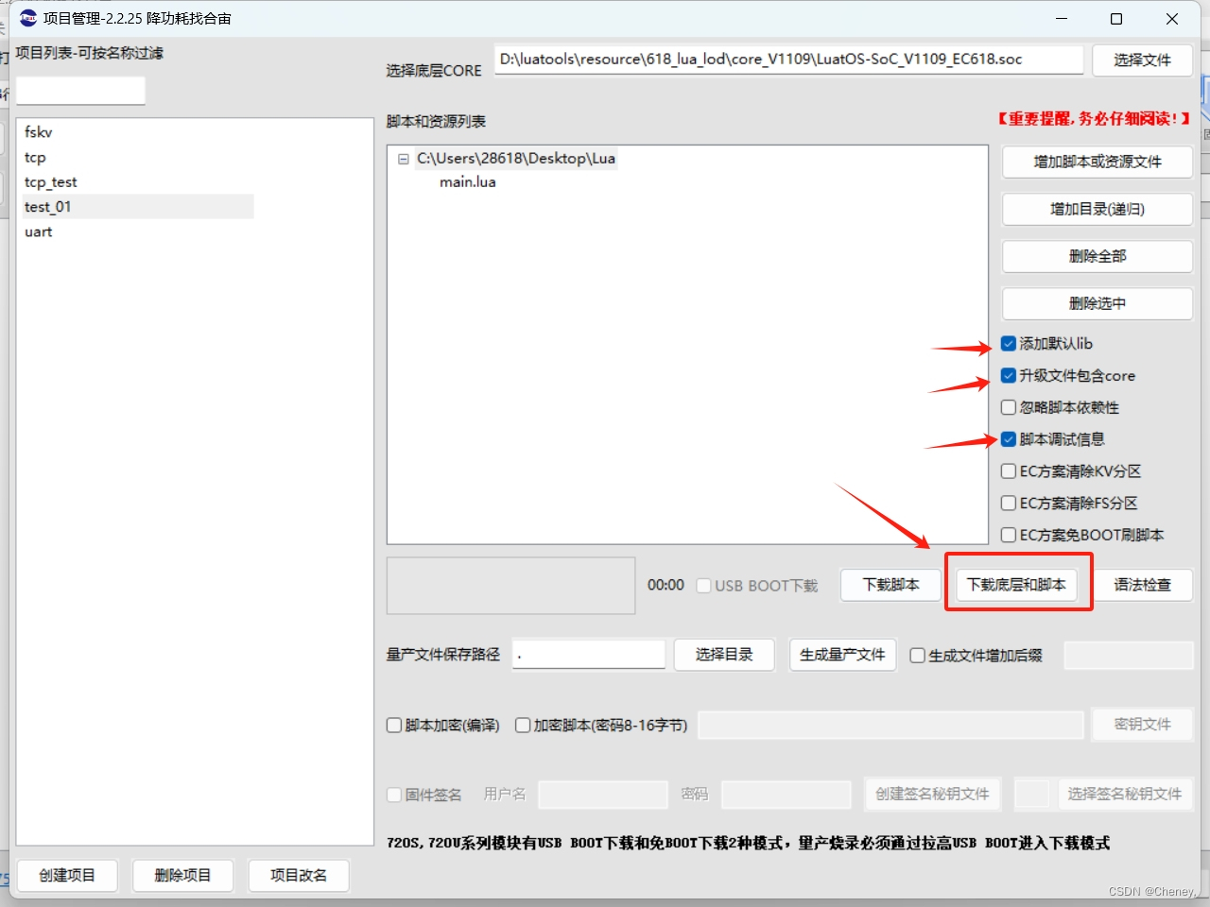Enable EC方案清除KV分区 checkbox

(1009, 471)
